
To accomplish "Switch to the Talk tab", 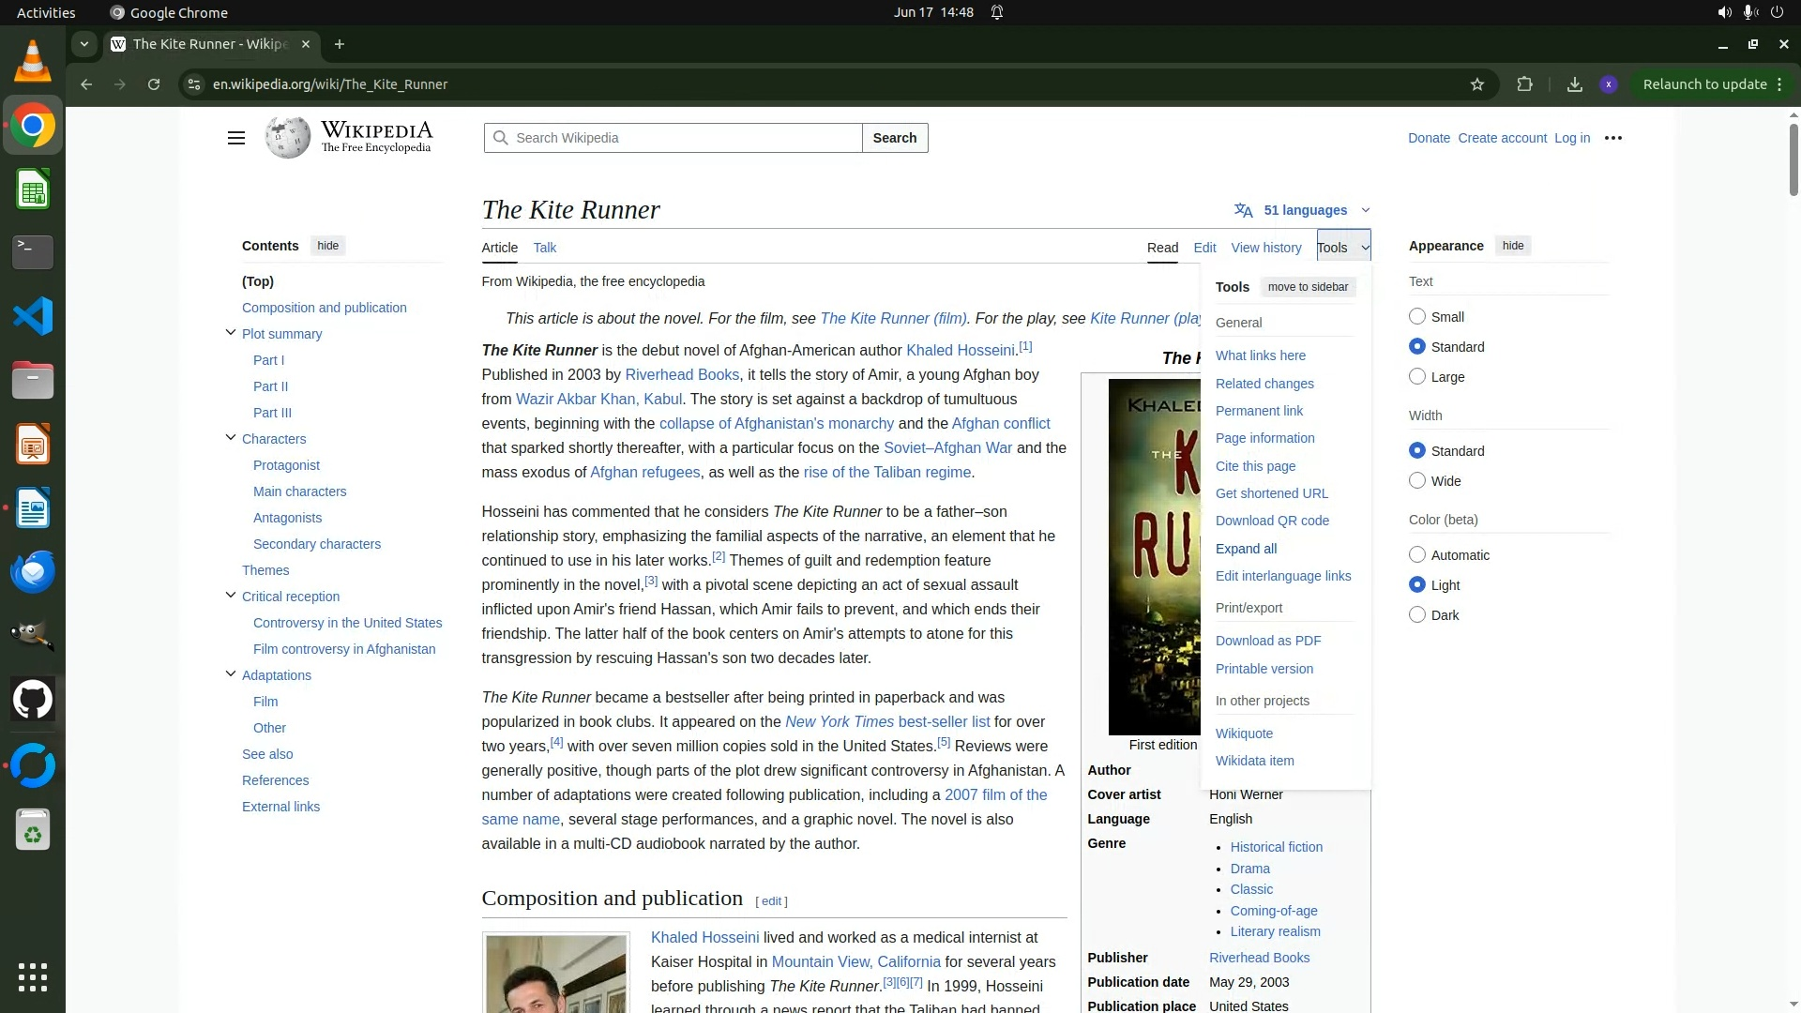I will point(544,248).
